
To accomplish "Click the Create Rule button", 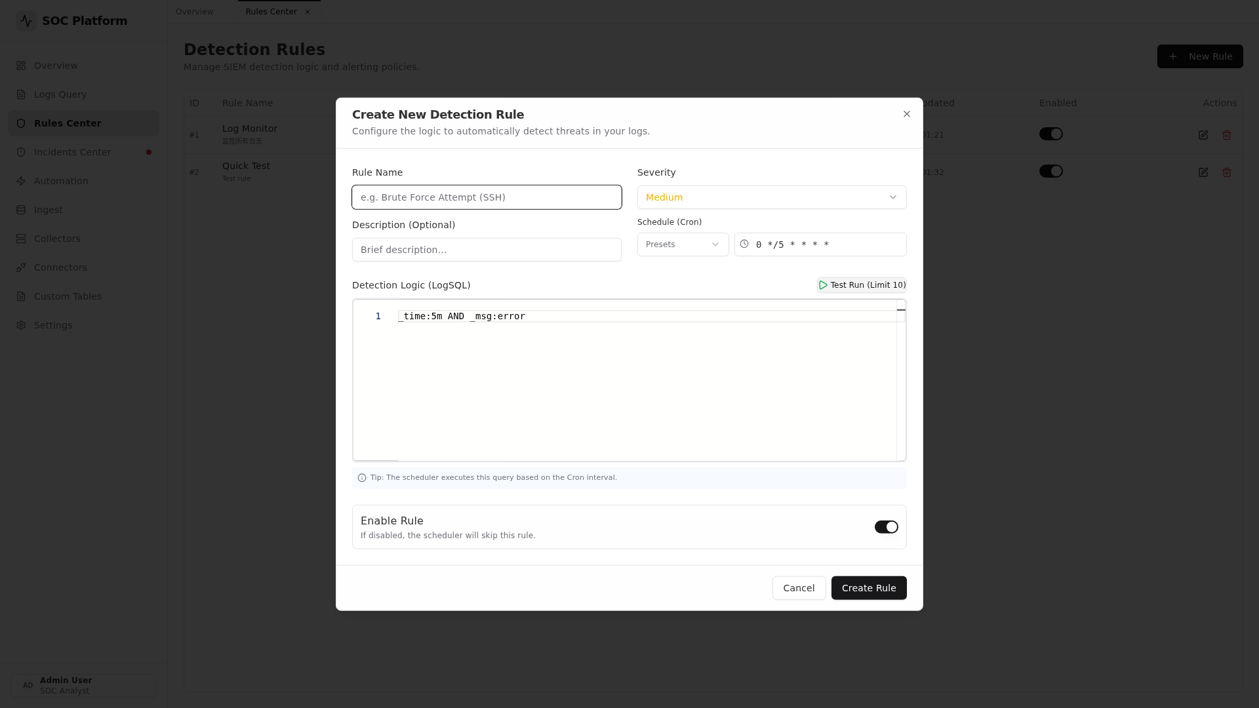I will pyautogui.click(x=868, y=588).
